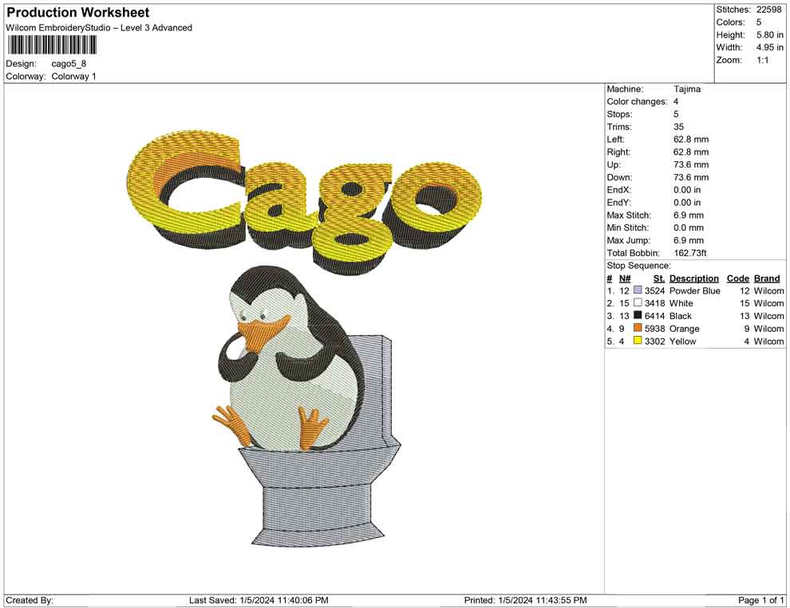
Task: Click the '3418' thread number
Action: [x=654, y=303]
